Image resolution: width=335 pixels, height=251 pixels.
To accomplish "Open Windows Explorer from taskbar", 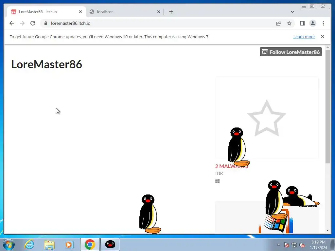I will coord(50,244).
